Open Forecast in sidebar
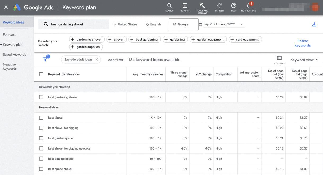Screen dimensions: 323x175 pyautogui.click(x=9, y=35)
